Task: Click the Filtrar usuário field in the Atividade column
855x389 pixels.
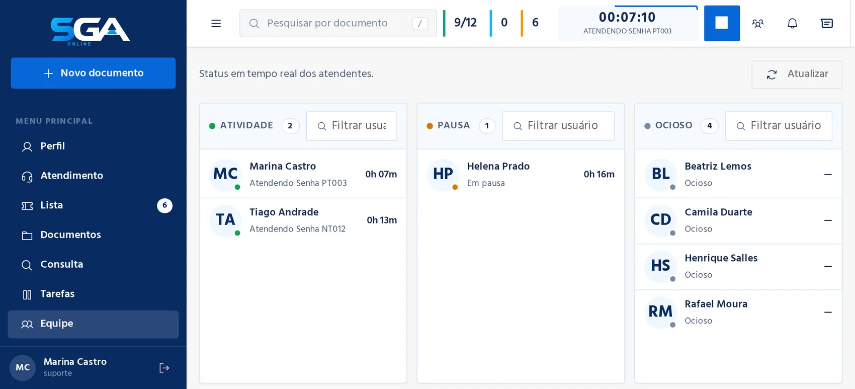Action: pyautogui.click(x=352, y=126)
